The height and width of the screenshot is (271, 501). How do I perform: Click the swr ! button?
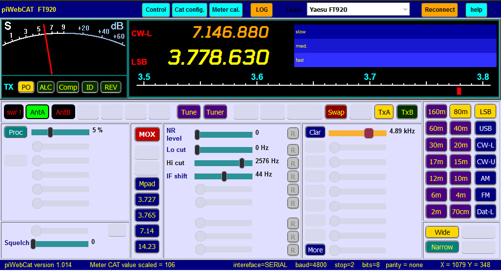pyautogui.click(x=14, y=112)
